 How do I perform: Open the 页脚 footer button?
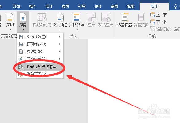(10, 21)
